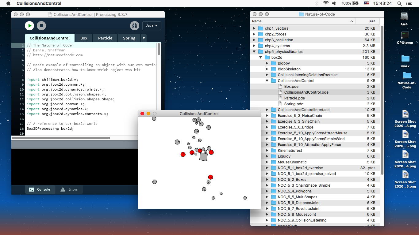Open the menu bar clock 15:43:24
Viewport: 419px width, 235px height.
(382, 3)
